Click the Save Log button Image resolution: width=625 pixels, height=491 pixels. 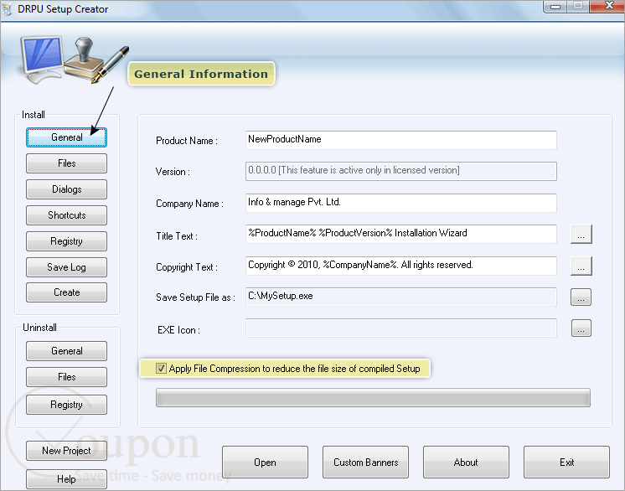click(66, 267)
